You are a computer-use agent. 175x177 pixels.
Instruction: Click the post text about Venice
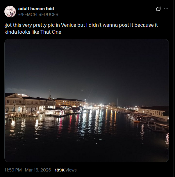coord(81,28)
